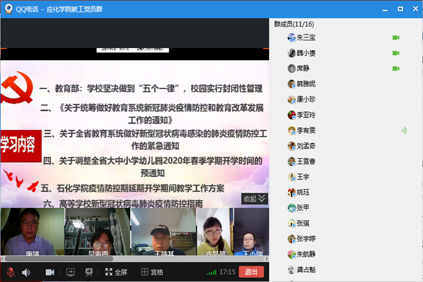423x282 pixels.
Task: Leave the call with the red 退出 button
Action: click(251, 272)
